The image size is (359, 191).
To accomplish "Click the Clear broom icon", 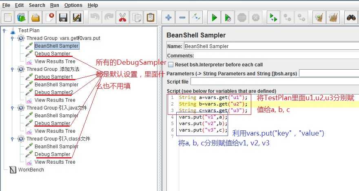I will pos(319,18).
